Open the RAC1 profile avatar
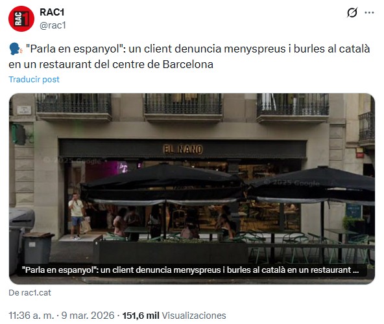Screen dimensions: 384x324 (21, 19)
